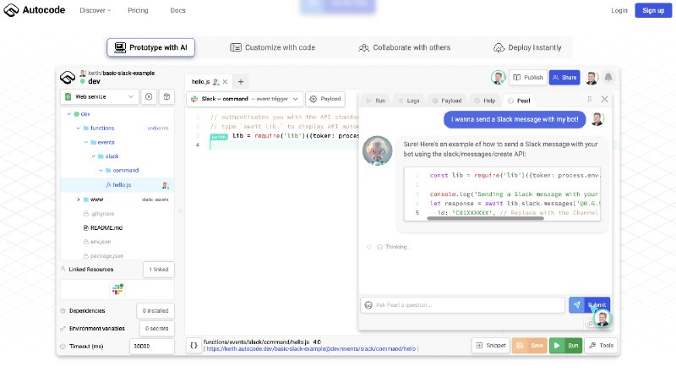Click the user profile avatar at top right
The image size is (676, 377).
[x=591, y=78]
